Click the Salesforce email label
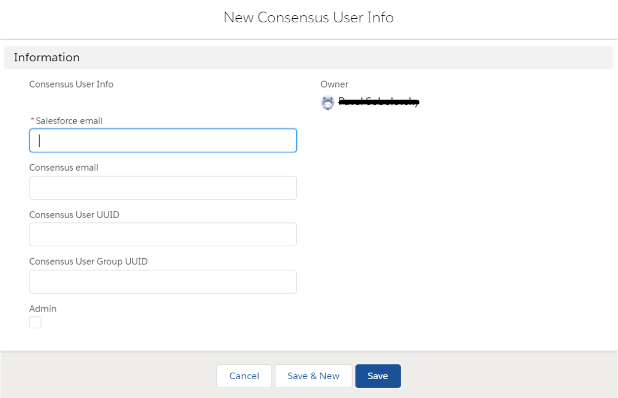The height and width of the screenshot is (398, 618). [69, 121]
